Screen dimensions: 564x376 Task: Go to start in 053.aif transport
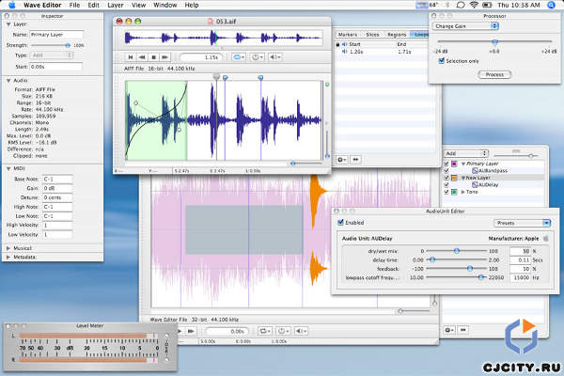point(131,57)
